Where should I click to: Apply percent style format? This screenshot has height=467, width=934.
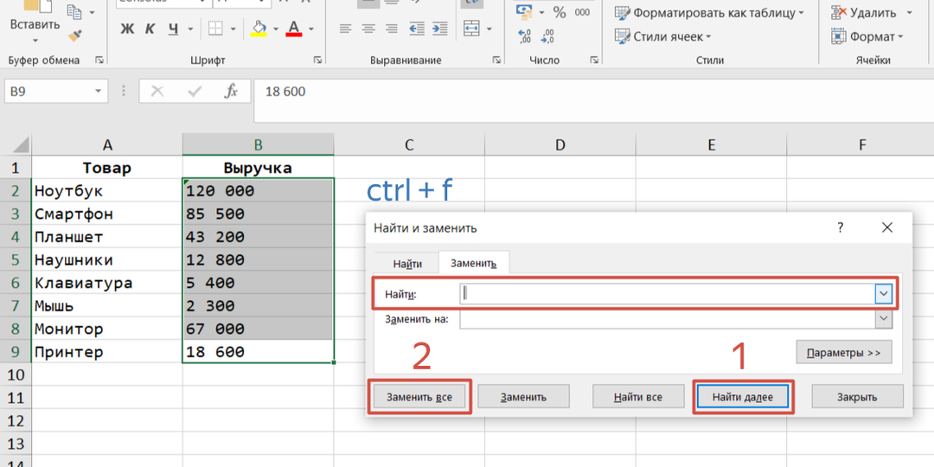(560, 12)
